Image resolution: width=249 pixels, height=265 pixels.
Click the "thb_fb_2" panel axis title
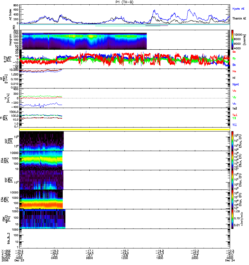coord(9,238)
